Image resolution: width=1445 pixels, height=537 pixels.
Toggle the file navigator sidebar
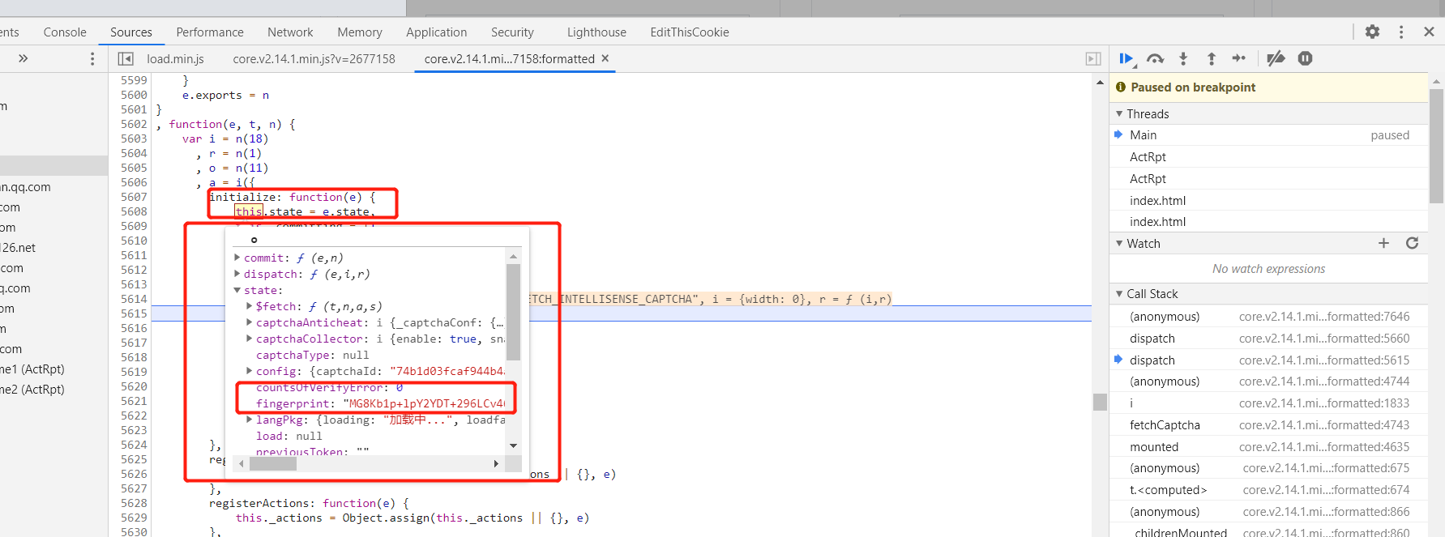click(x=126, y=58)
